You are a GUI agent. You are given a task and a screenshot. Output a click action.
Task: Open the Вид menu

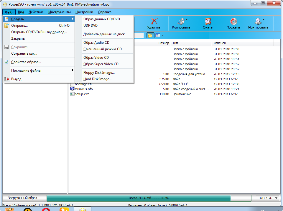point(21,12)
